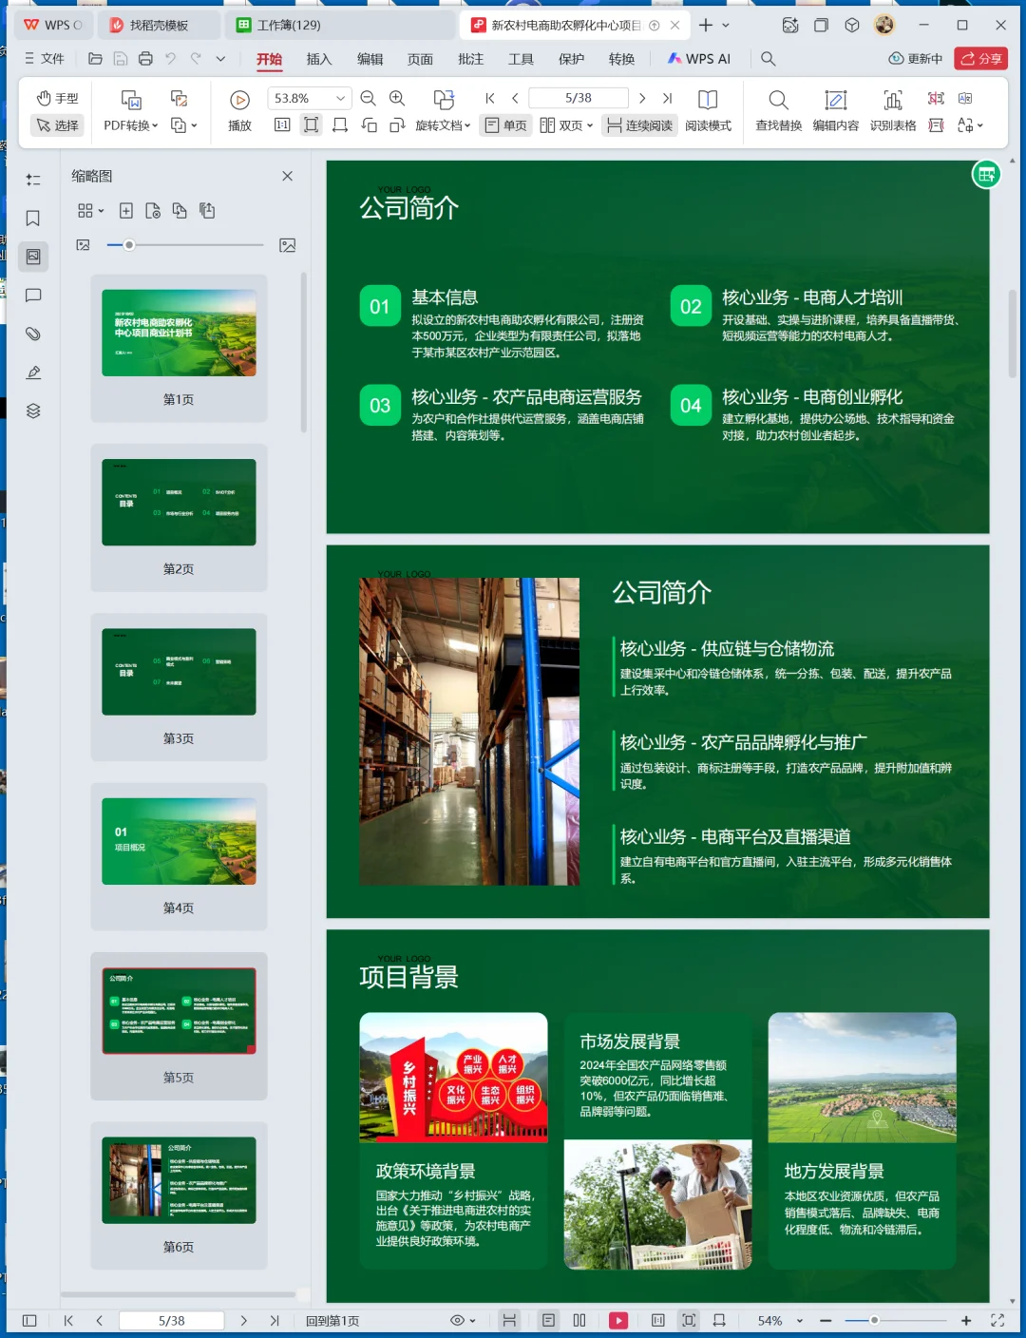Set actual size 1:1 view in toolbar
Image resolution: width=1026 pixels, height=1338 pixels.
282,125
